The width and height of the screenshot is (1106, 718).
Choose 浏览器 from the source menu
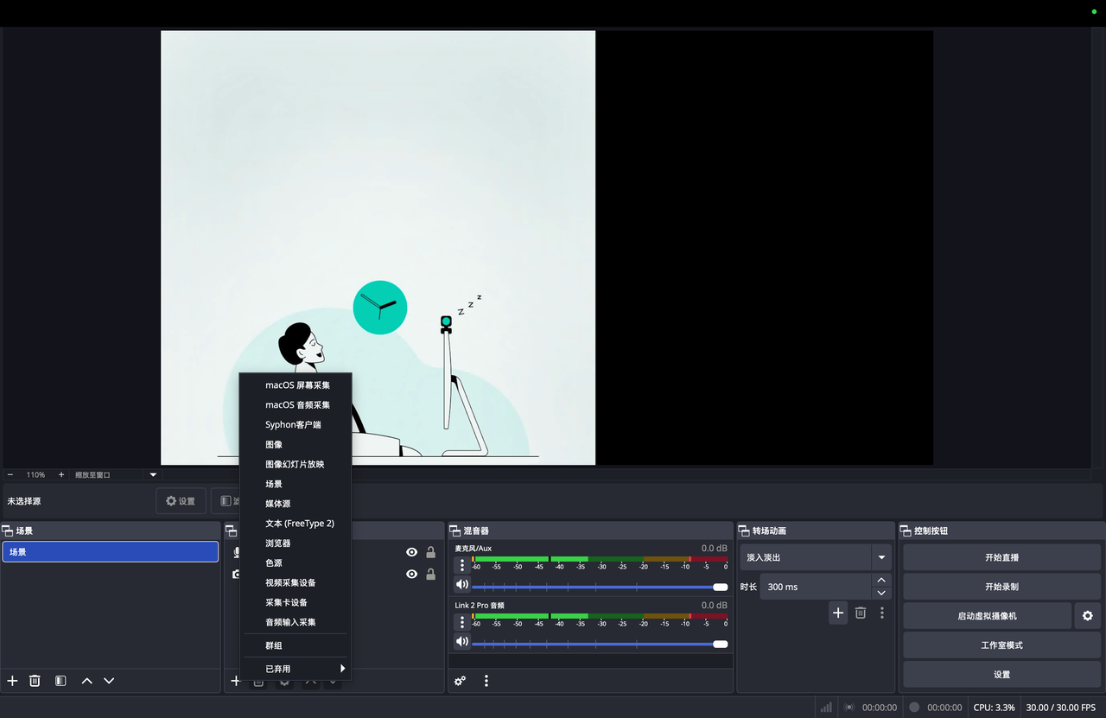pos(277,543)
